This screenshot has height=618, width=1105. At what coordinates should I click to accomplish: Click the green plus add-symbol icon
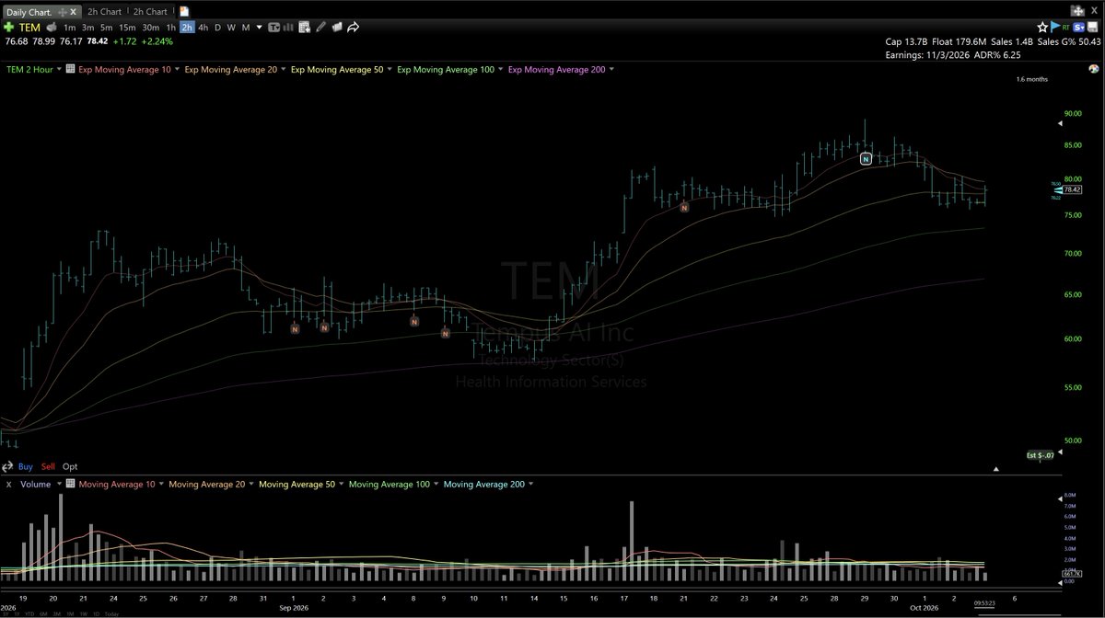[x=8, y=28]
